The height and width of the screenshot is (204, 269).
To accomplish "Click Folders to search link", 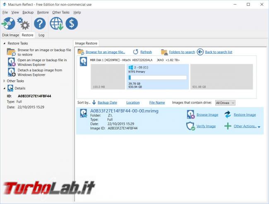I will [x=182, y=52].
